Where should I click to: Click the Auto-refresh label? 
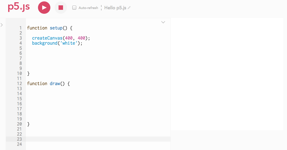(88, 8)
